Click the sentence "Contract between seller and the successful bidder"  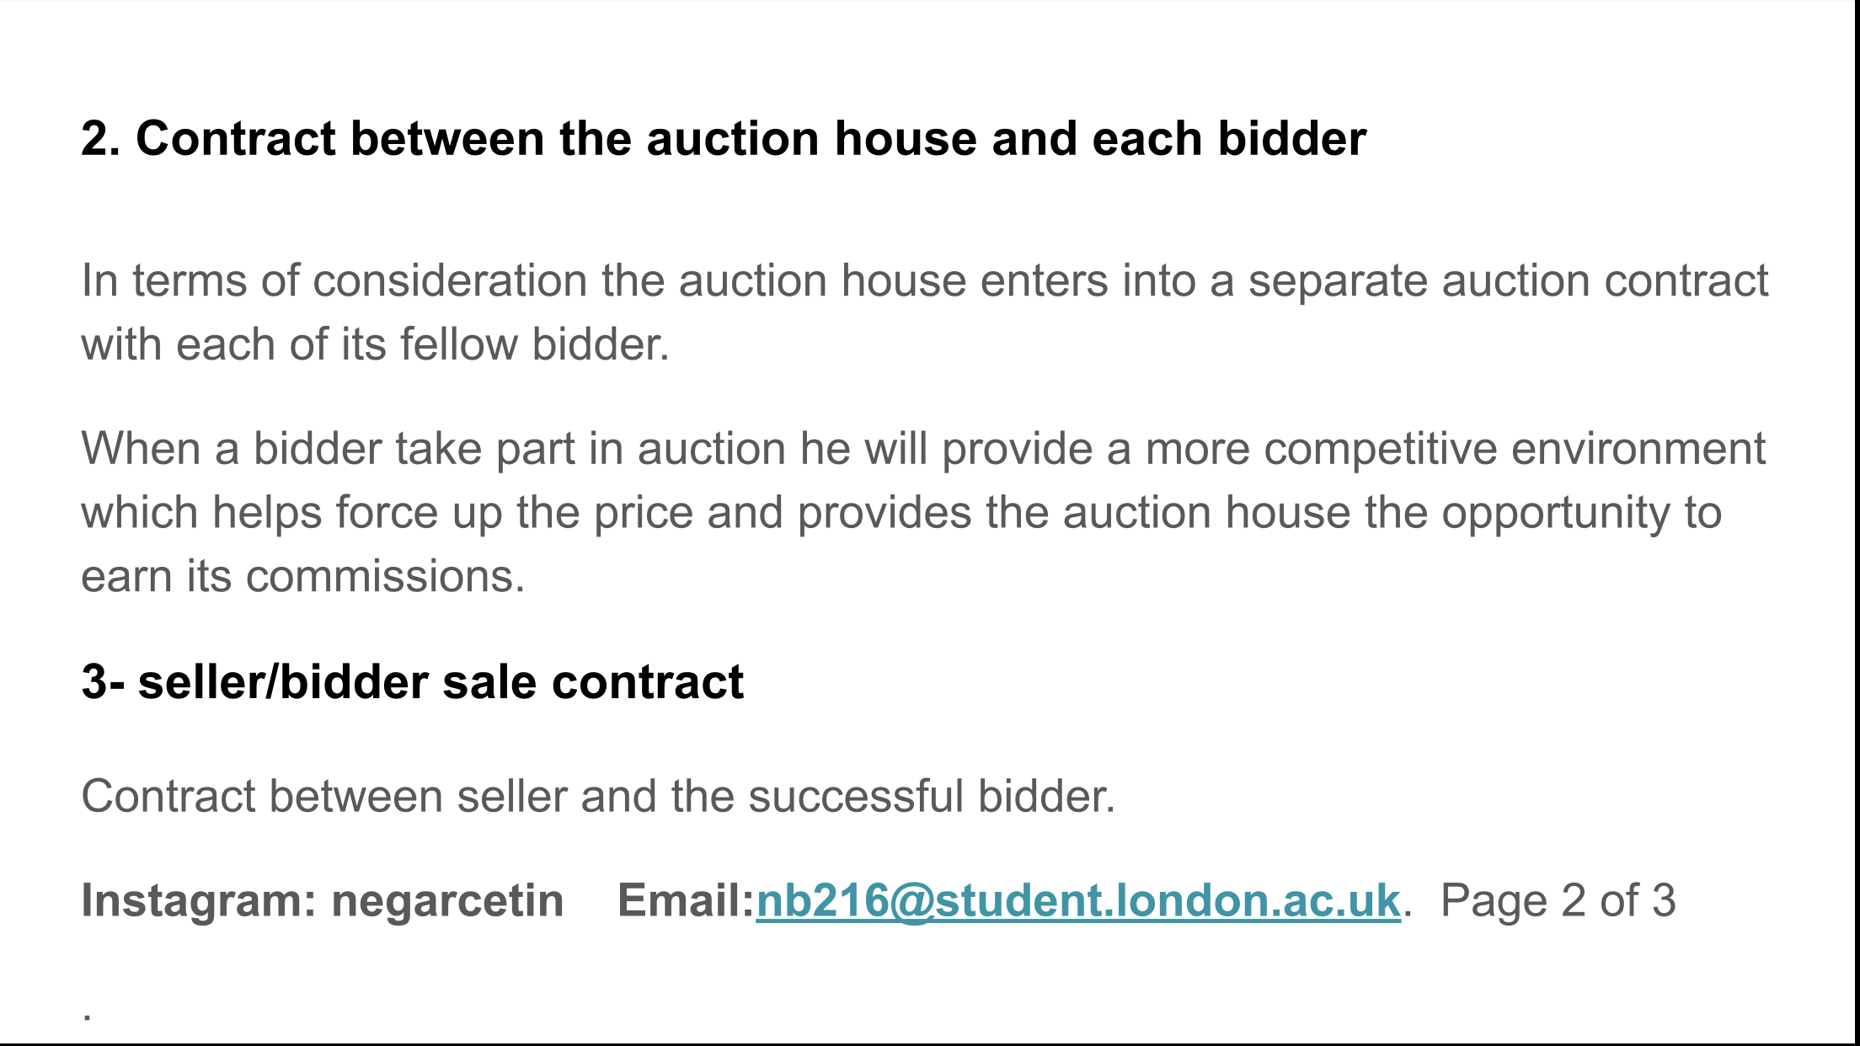point(597,796)
